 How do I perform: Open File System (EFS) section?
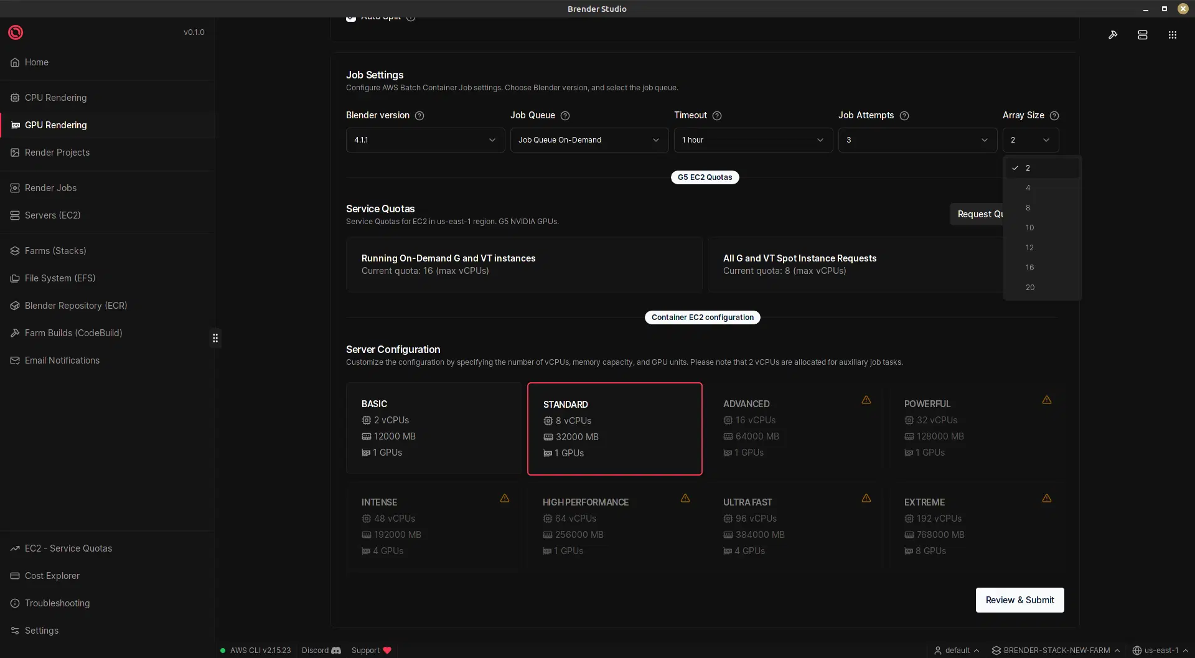(60, 278)
